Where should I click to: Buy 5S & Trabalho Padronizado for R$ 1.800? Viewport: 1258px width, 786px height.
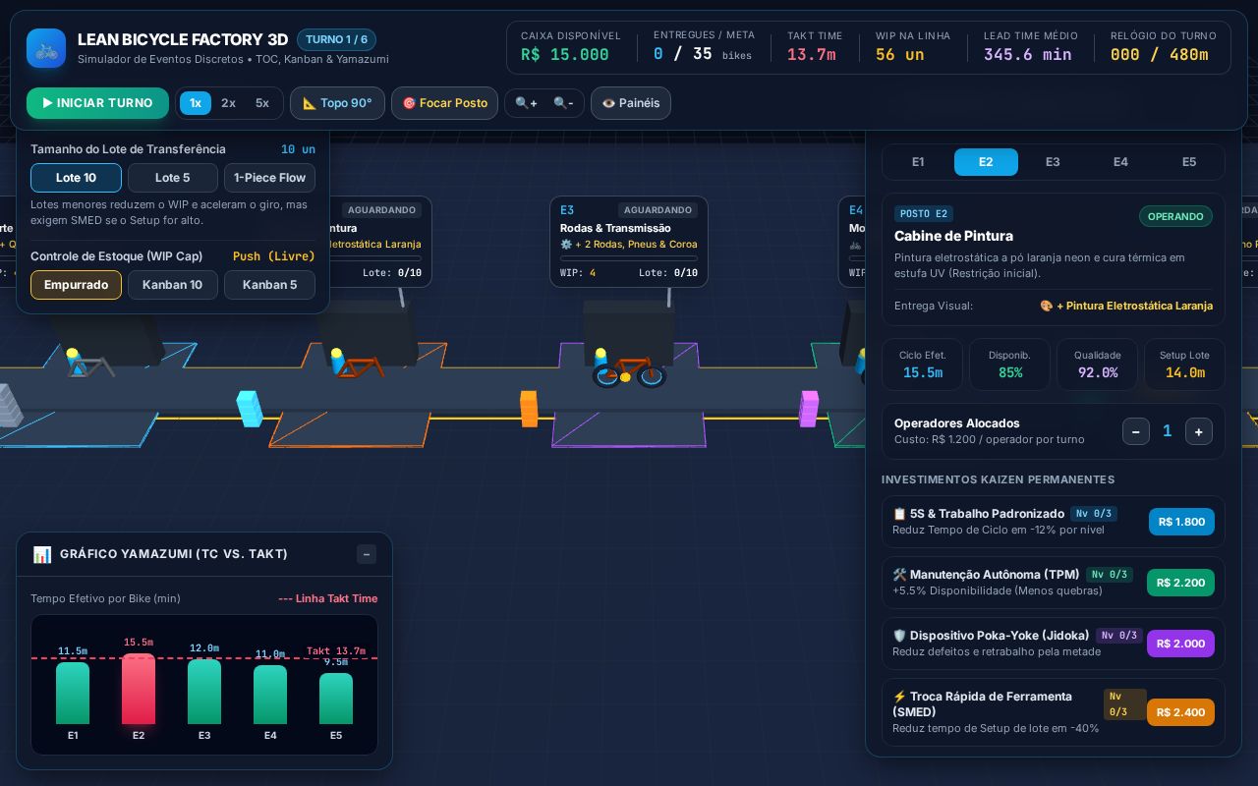(x=1181, y=522)
